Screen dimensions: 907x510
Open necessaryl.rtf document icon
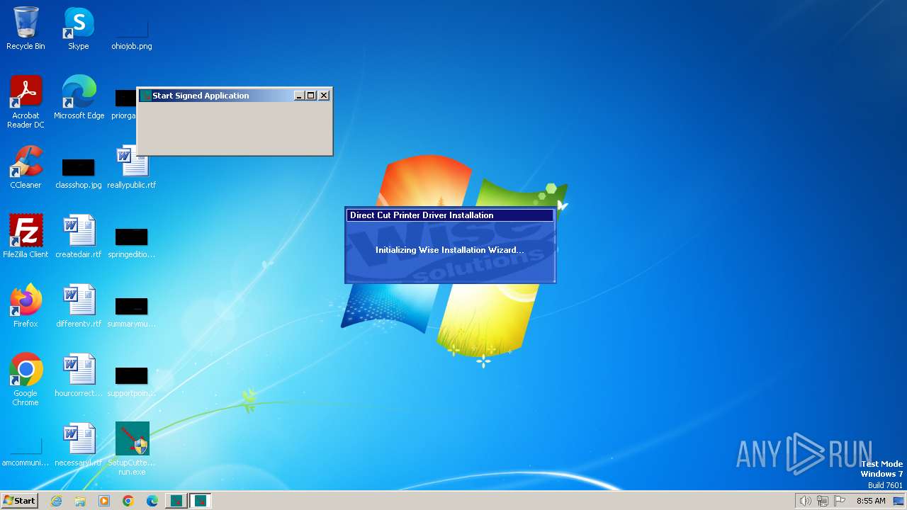[x=79, y=445]
